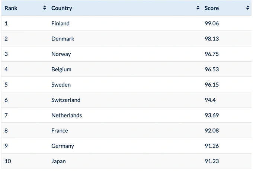Screen dimensions: 253x171
Task: Select the Denmark country cell
Action: 63,39
